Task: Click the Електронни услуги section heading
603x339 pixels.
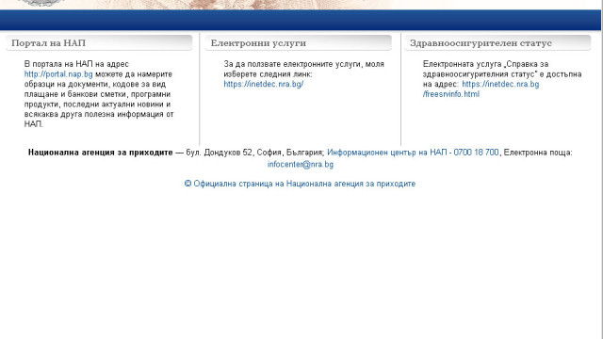Action: (x=258, y=43)
